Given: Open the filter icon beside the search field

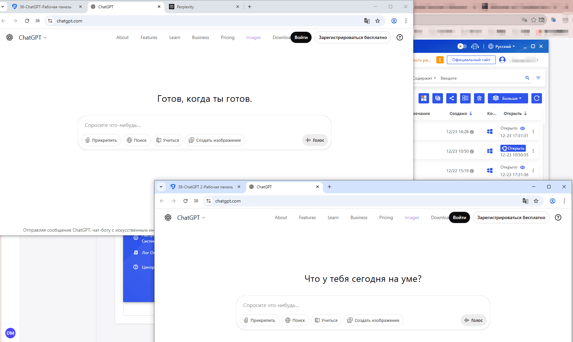Looking at the screenshot, I should click(538, 78).
